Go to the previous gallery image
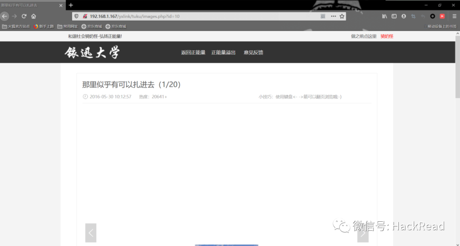 tap(91, 233)
